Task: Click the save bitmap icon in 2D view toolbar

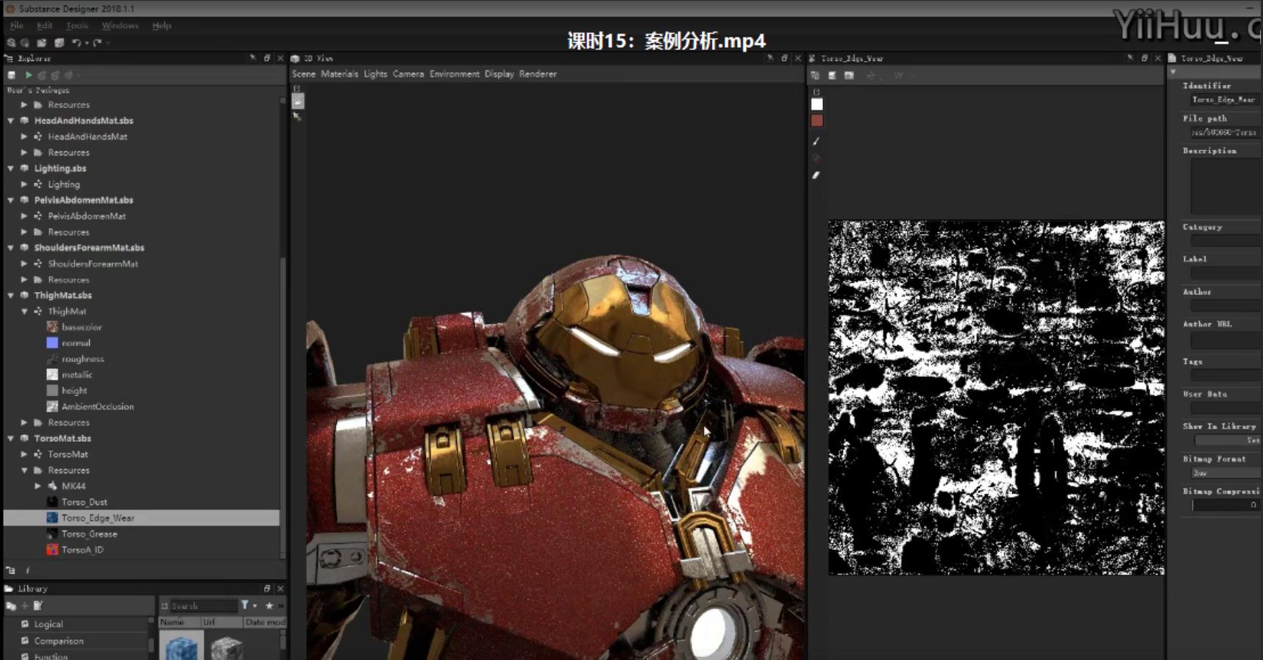Action: tap(832, 75)
